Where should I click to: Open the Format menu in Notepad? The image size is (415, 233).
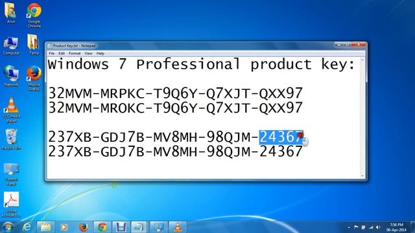pos(75,53)
